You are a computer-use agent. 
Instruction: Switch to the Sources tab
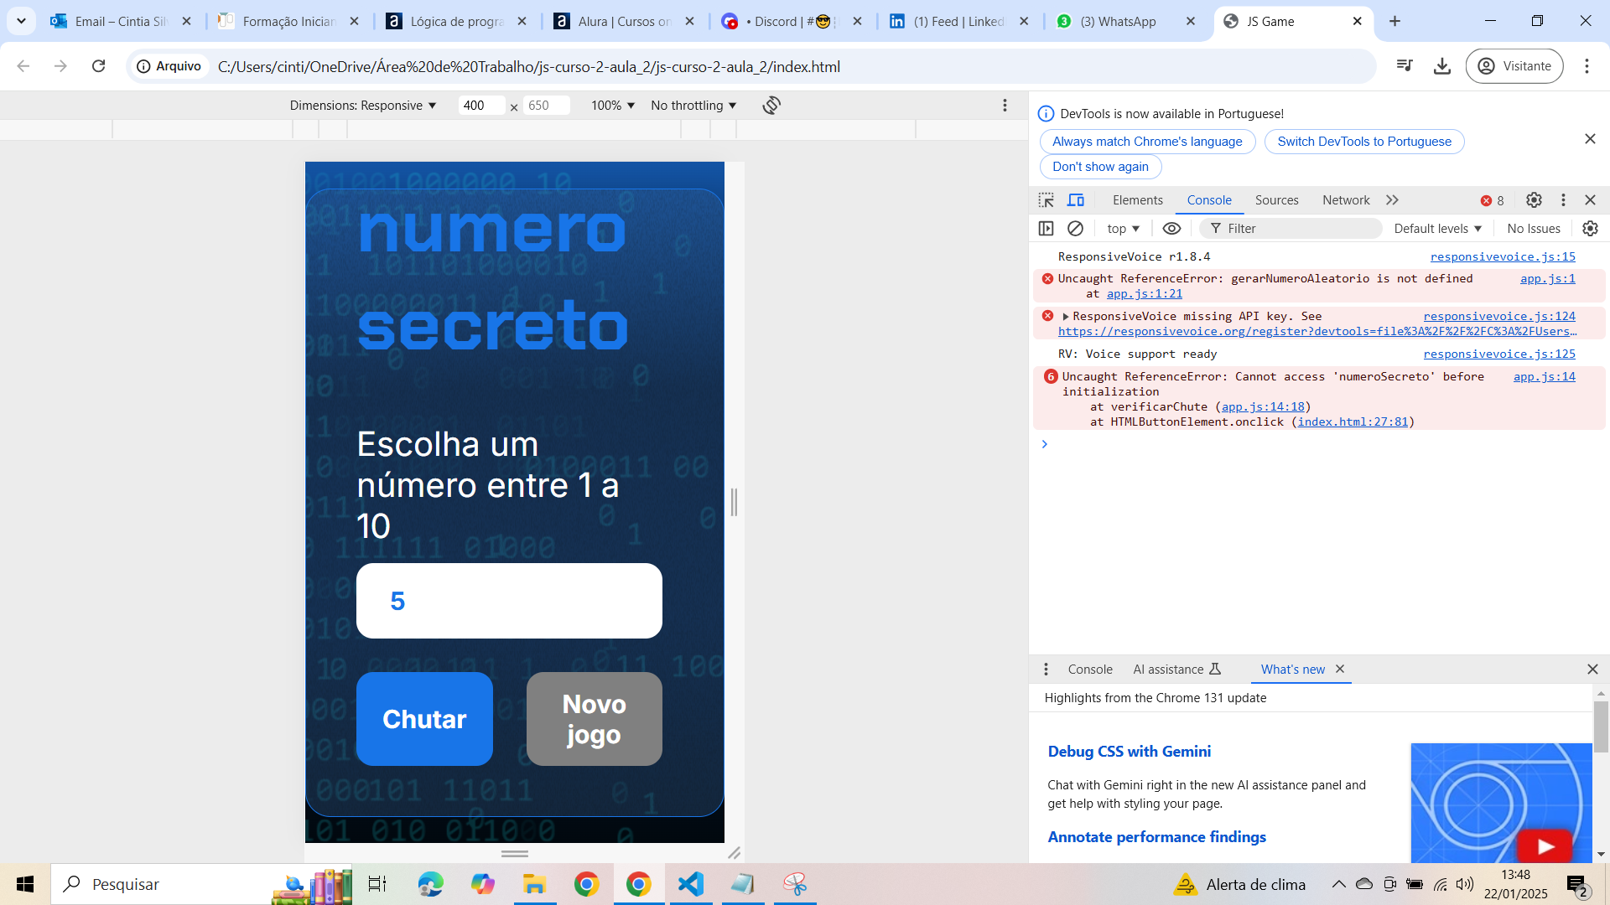pos(1277,200)
